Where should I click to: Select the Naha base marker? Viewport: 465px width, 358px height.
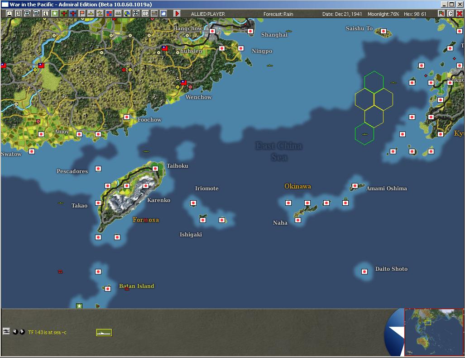pos(298,220)
